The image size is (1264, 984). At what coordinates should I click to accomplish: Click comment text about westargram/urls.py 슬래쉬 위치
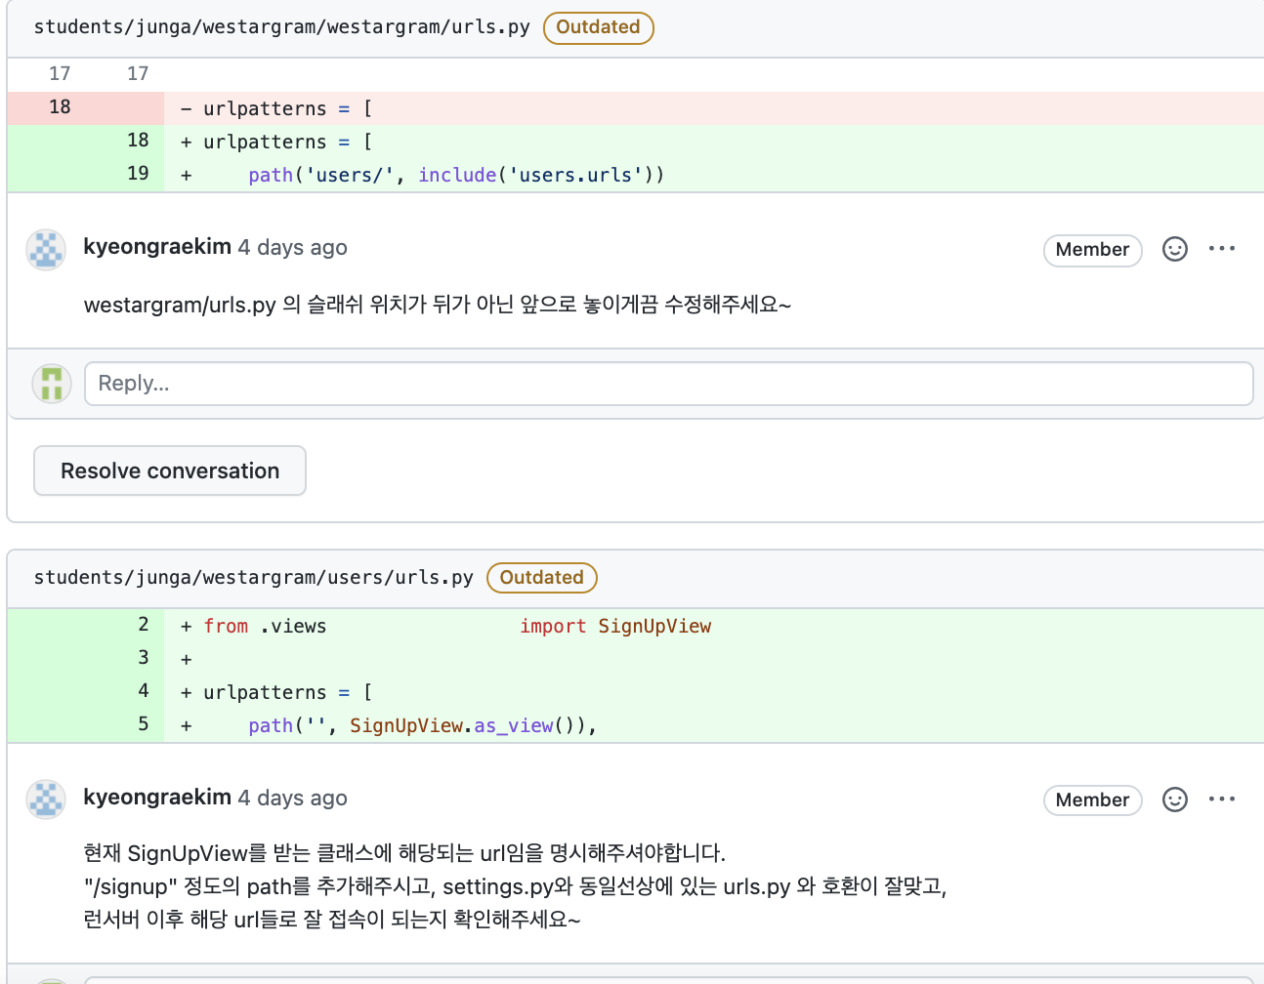tap(437, 305)
